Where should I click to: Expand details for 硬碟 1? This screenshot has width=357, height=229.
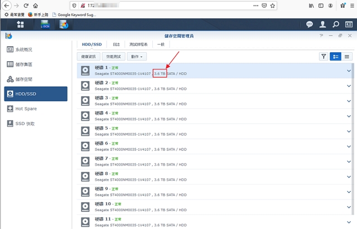coord(349,71)
